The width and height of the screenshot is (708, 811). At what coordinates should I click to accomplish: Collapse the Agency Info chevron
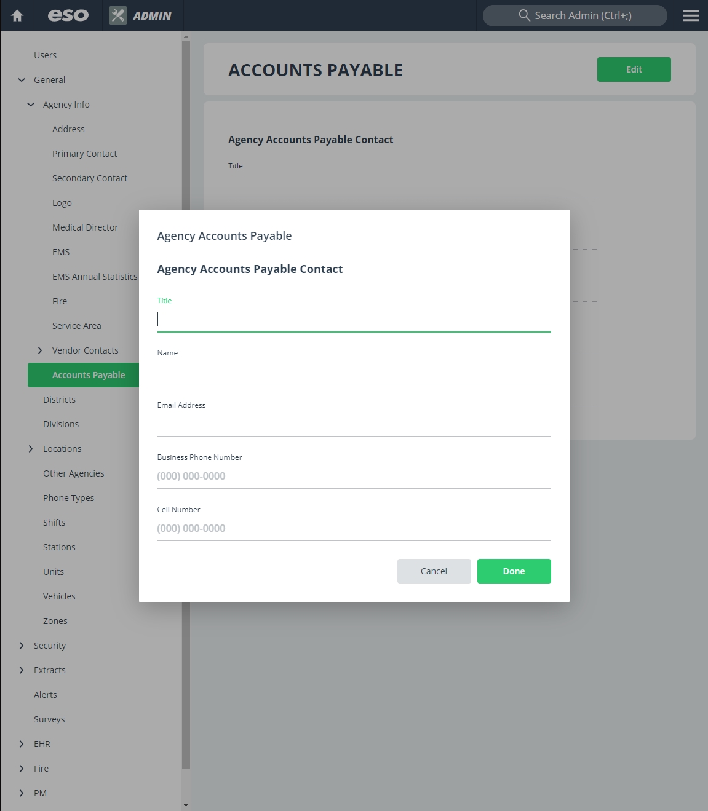coord(31,105)
